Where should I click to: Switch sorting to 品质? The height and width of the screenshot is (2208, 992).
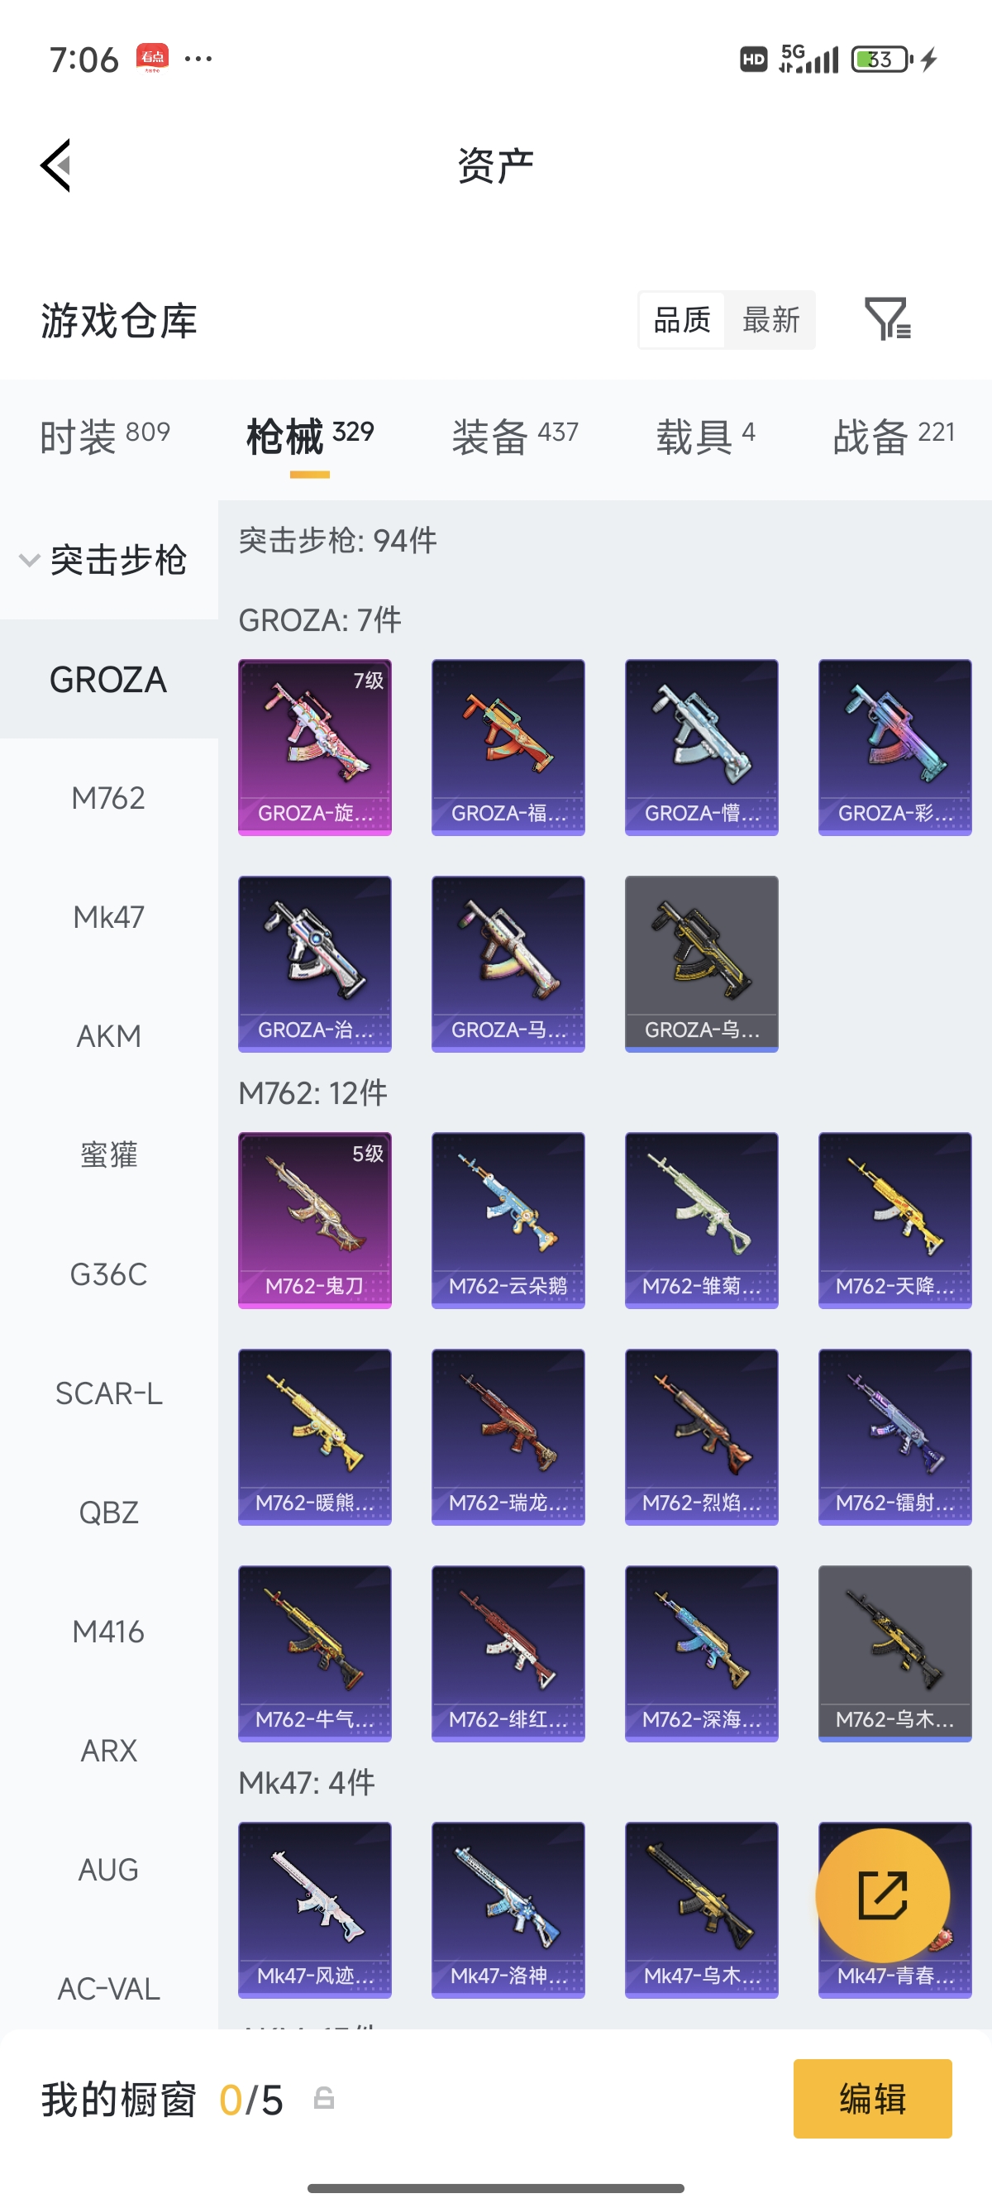click(x=682, y=320)
